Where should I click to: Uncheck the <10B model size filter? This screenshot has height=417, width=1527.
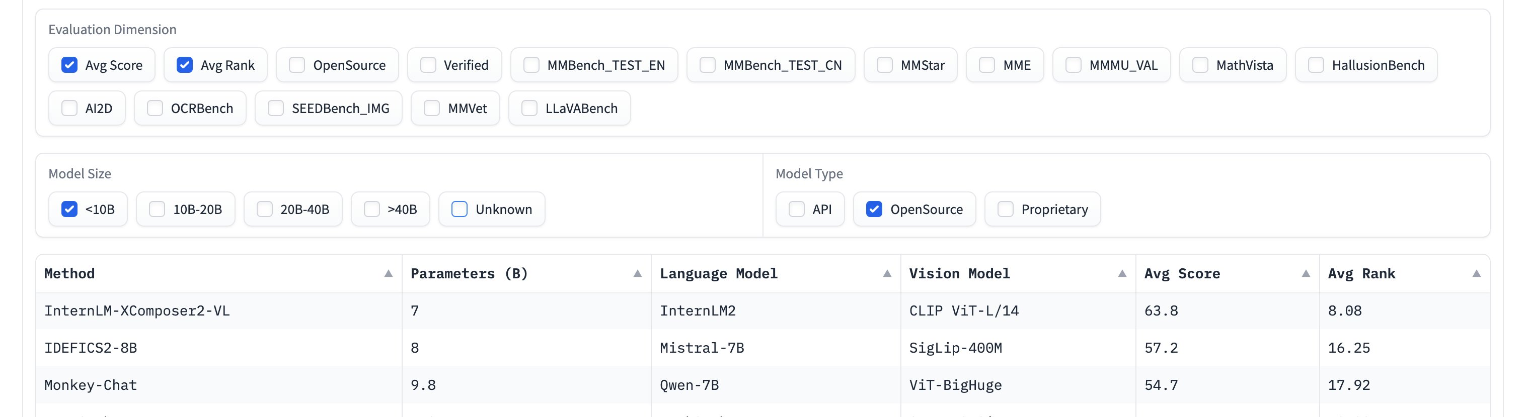click(69, 210)
